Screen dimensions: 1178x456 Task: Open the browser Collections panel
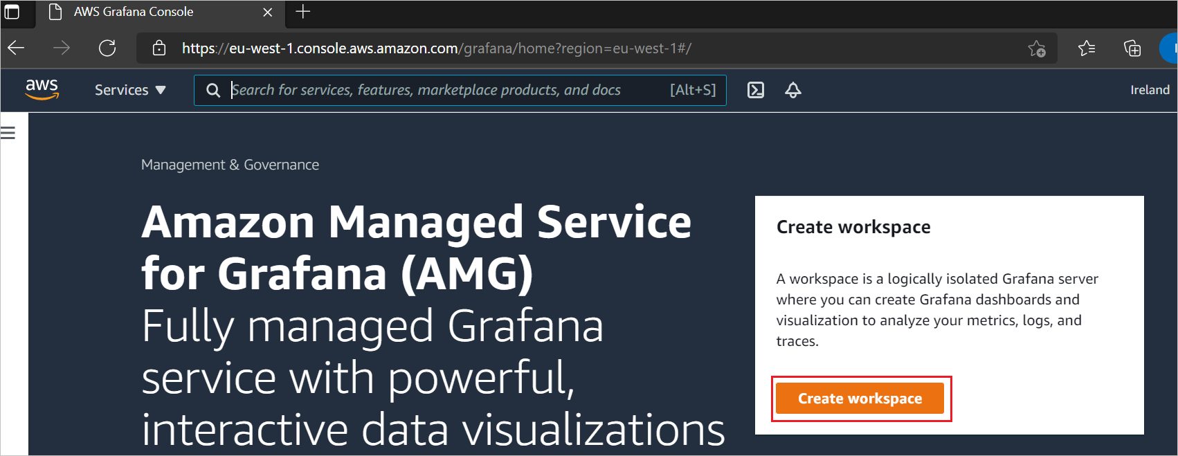pyautogui.click(x=1132, y=48)
